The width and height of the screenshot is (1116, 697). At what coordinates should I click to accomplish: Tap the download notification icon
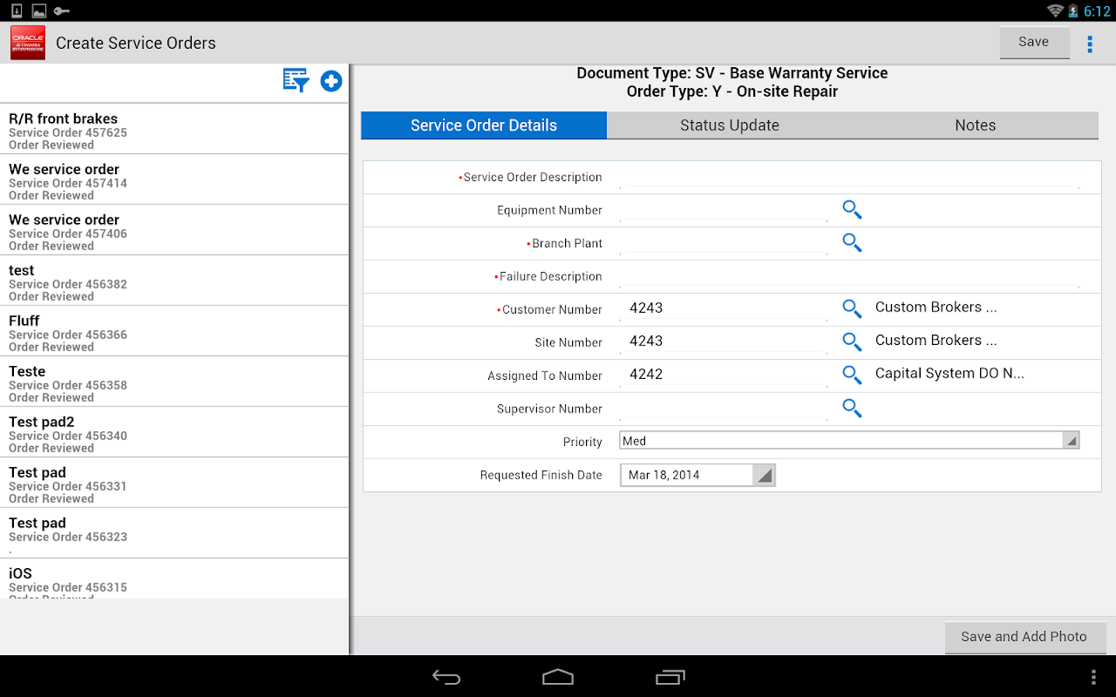point(16,10)
